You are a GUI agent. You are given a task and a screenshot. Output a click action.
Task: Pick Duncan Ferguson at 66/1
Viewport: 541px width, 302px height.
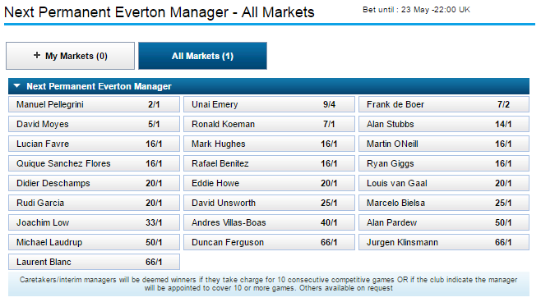point(269,242)
